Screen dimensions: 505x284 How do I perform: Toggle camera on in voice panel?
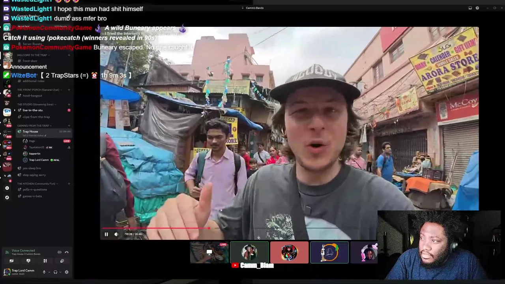(x=11, y=261)
